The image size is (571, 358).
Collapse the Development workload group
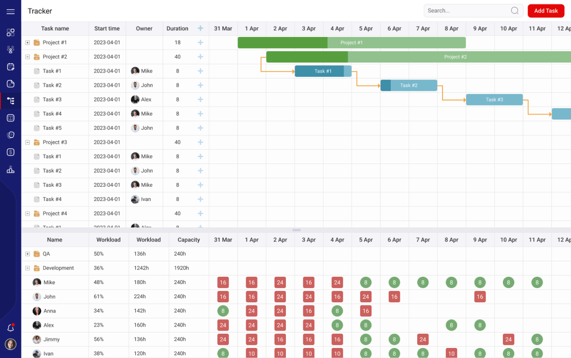tap(27, 268)
